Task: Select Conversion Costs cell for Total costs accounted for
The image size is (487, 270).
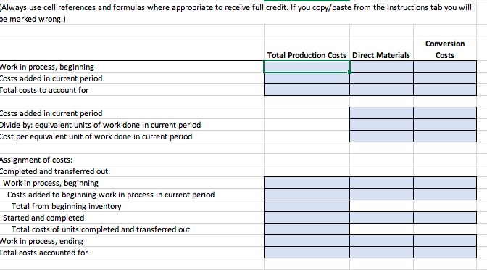Action: 445,253
